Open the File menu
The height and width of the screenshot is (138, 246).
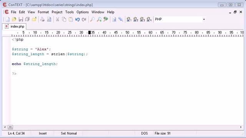click(13, 12)
